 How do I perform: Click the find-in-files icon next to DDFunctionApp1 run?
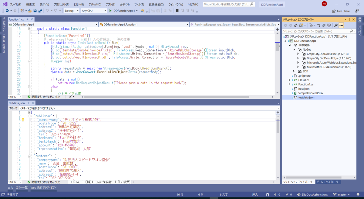143,11
